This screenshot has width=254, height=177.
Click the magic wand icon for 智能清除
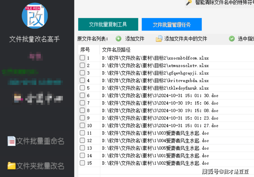189,3
